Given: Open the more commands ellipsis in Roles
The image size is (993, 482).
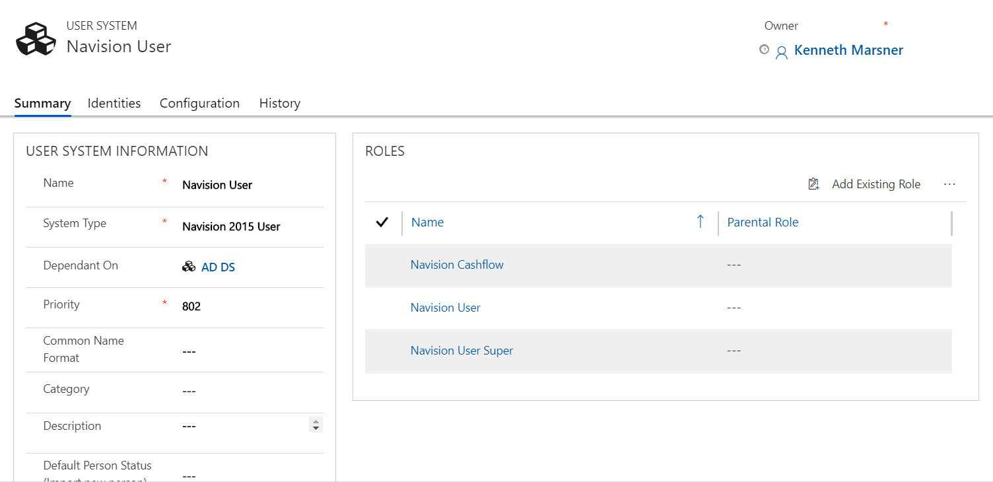Looking at the screenshot, I should (x=949, y=184).
